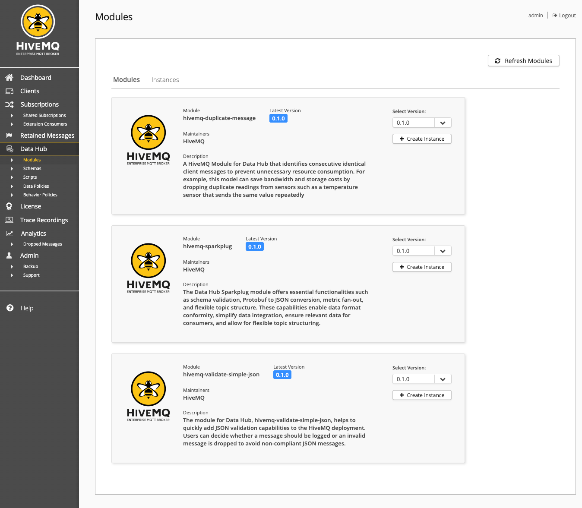Expand Backup arrow in sidebar
This screenshot has width=582, height=508.
pos(12,267)
